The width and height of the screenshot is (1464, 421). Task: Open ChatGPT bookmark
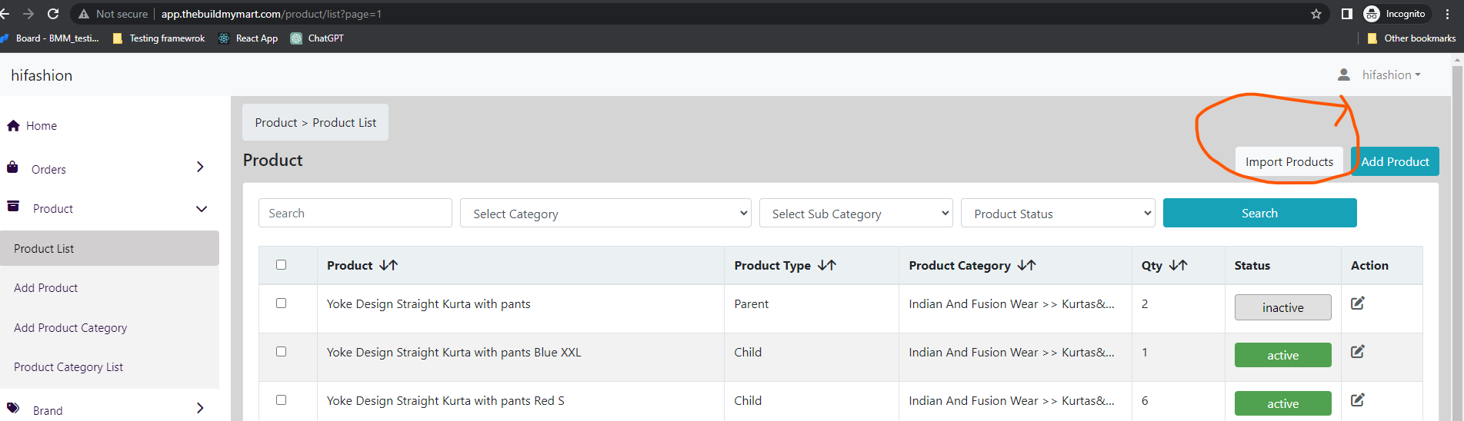pos(317,38)
